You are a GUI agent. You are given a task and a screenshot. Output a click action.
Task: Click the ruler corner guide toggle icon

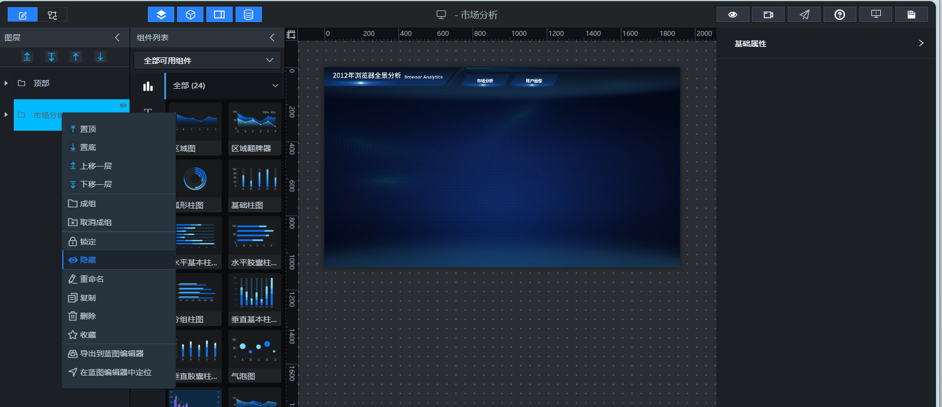291,34
